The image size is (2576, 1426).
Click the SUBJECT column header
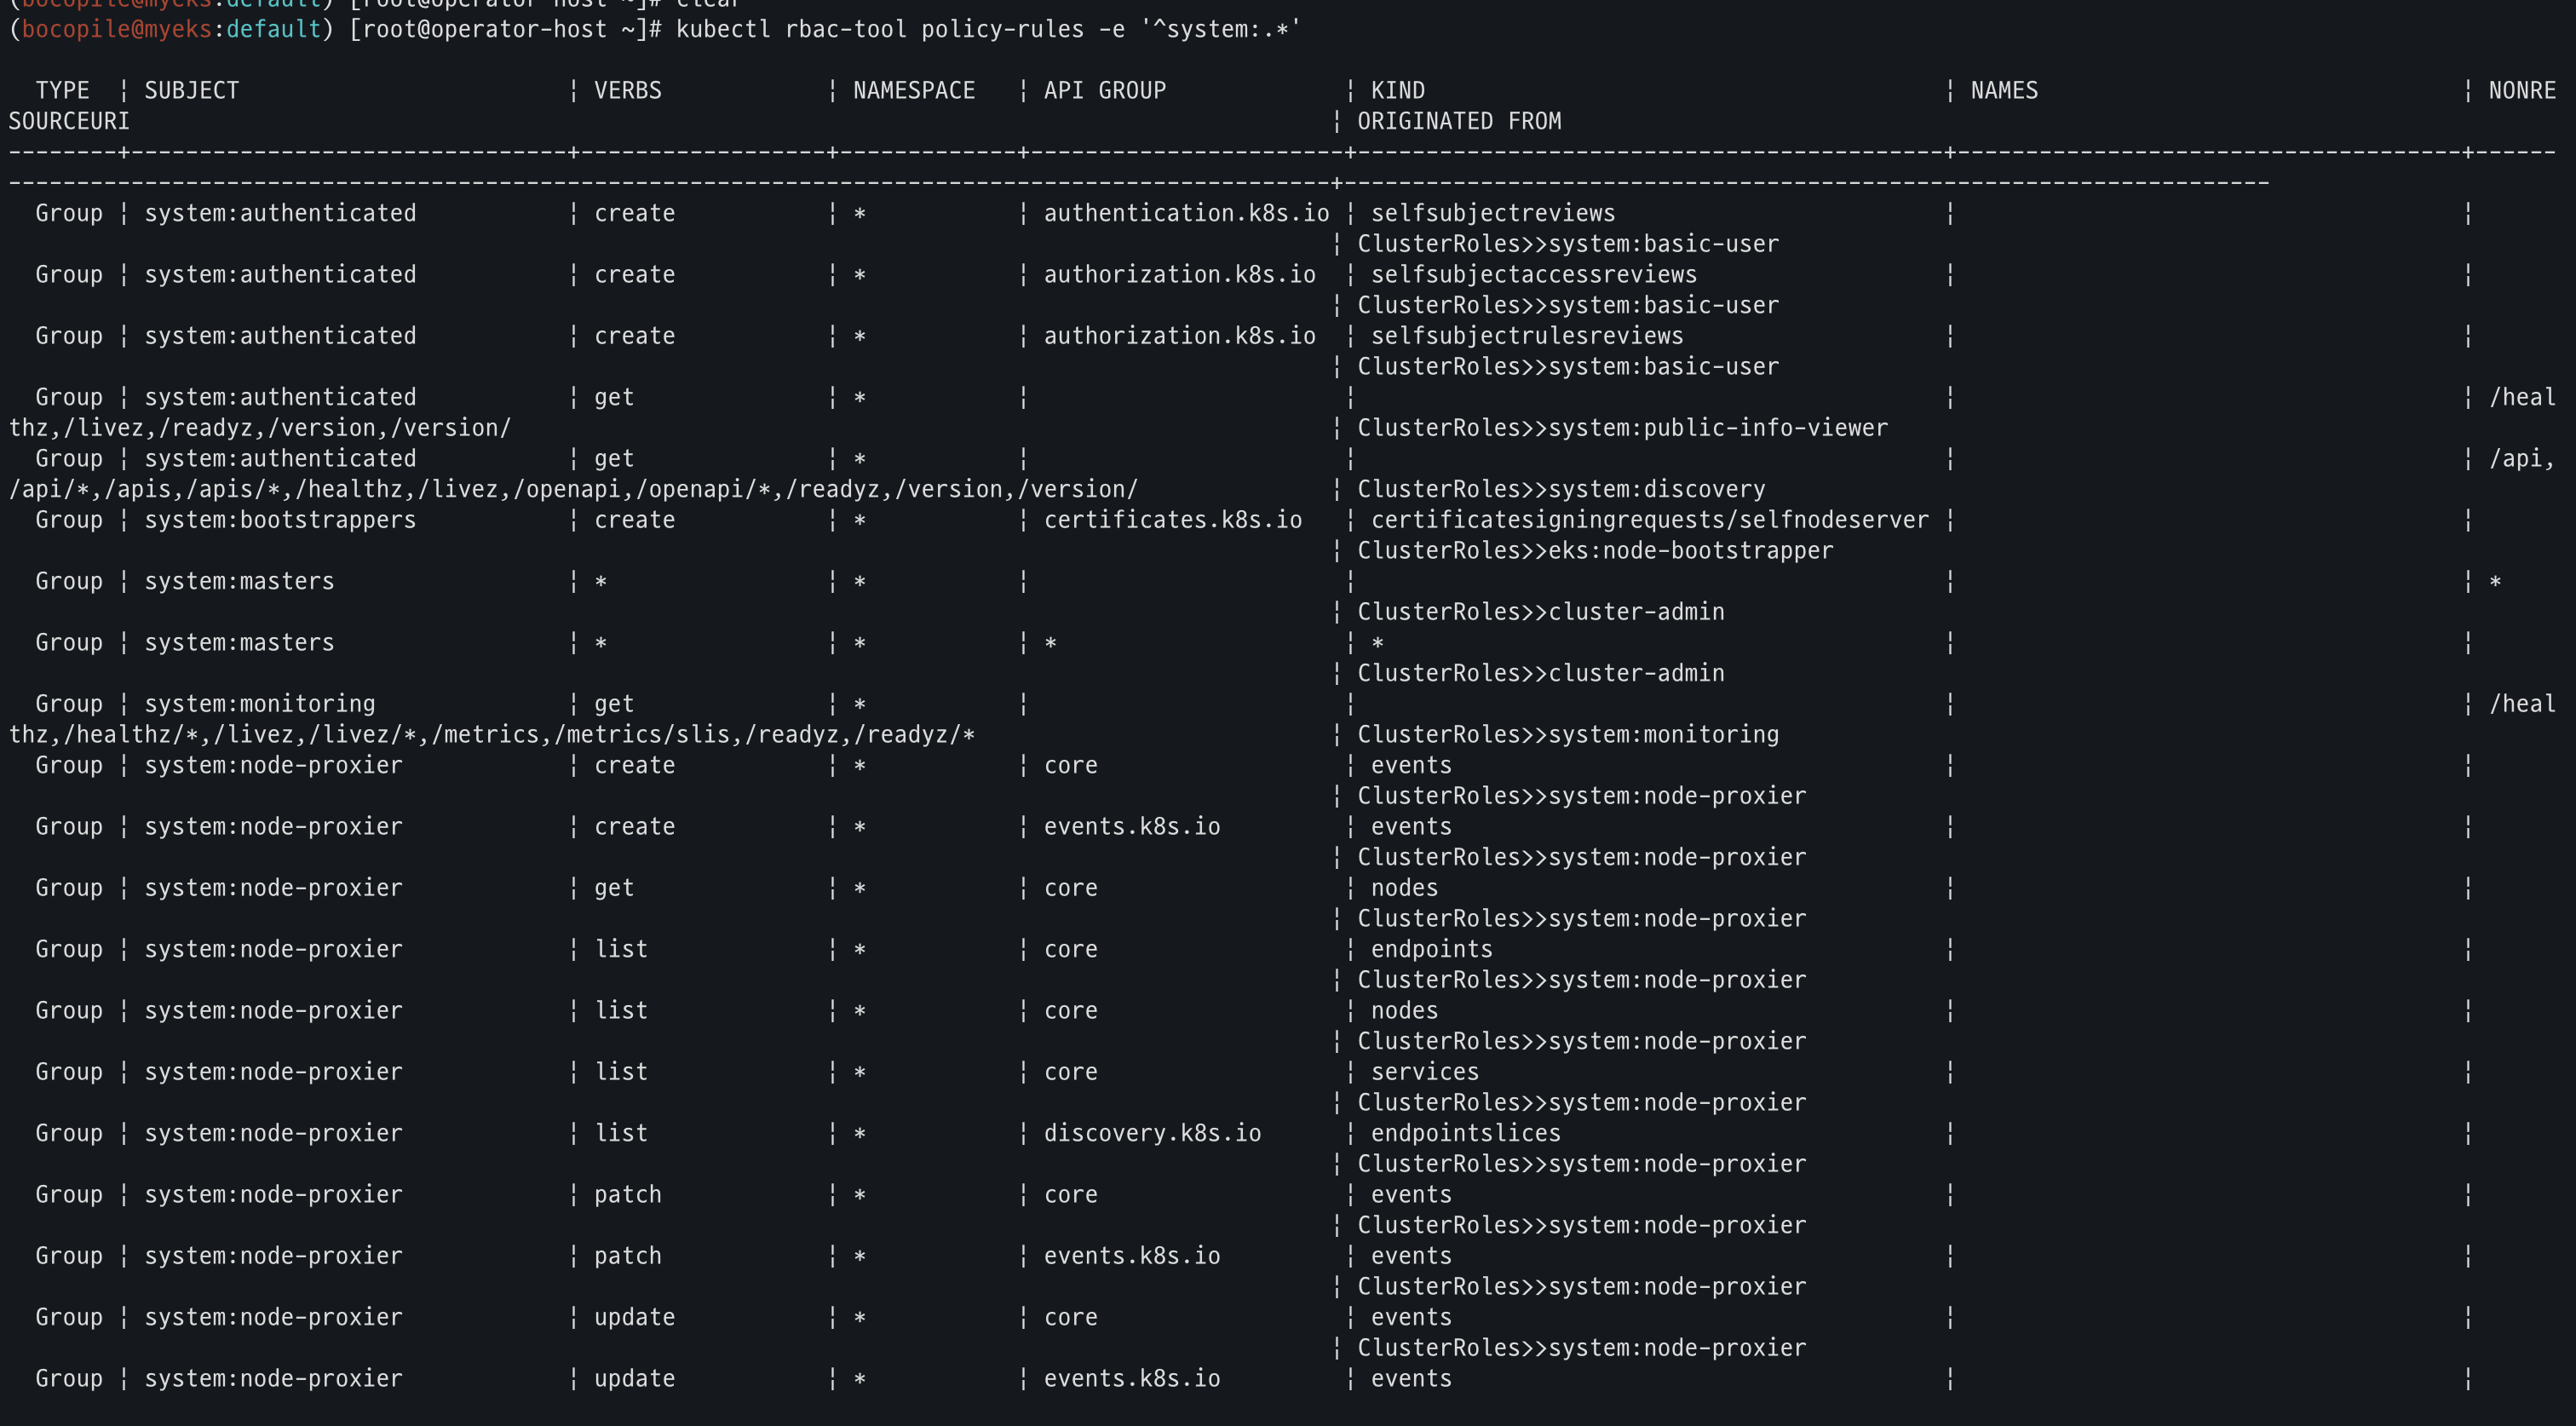[x=192, y=91]
